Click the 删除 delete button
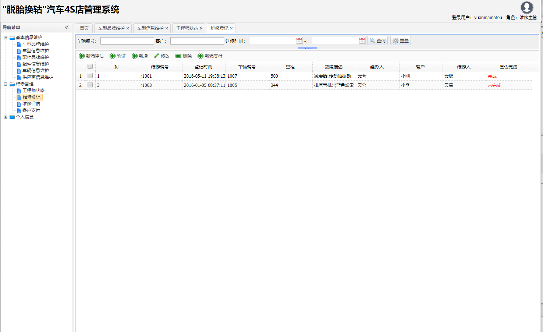 click(x=184, y=56)
